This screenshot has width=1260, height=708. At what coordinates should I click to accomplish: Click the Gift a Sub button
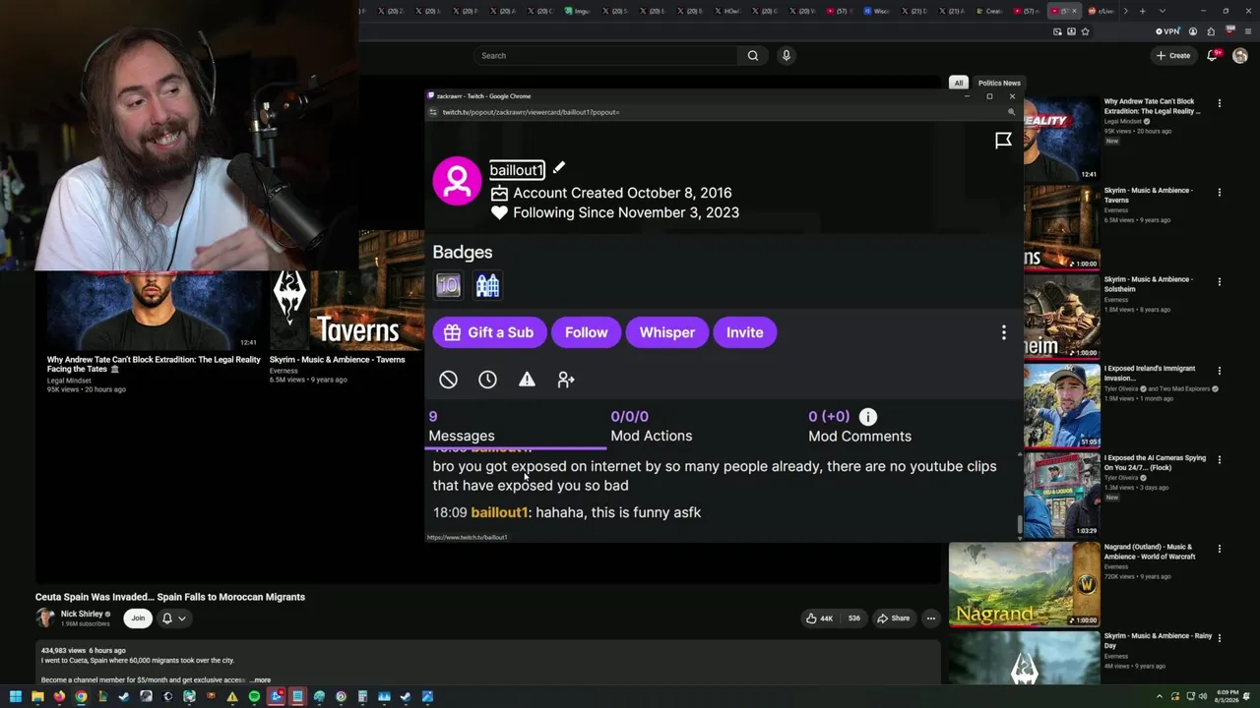[x=488, y=332]
